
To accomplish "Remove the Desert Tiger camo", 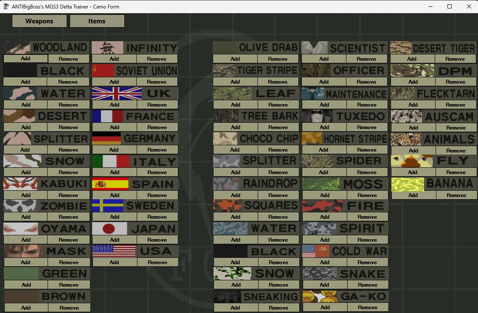I will click(x=455, y=59).
